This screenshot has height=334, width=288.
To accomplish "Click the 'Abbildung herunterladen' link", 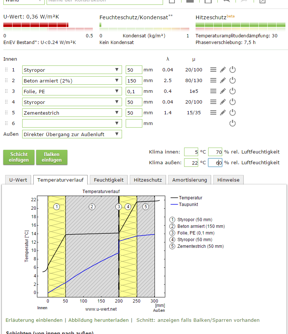I will click(98, 320).
